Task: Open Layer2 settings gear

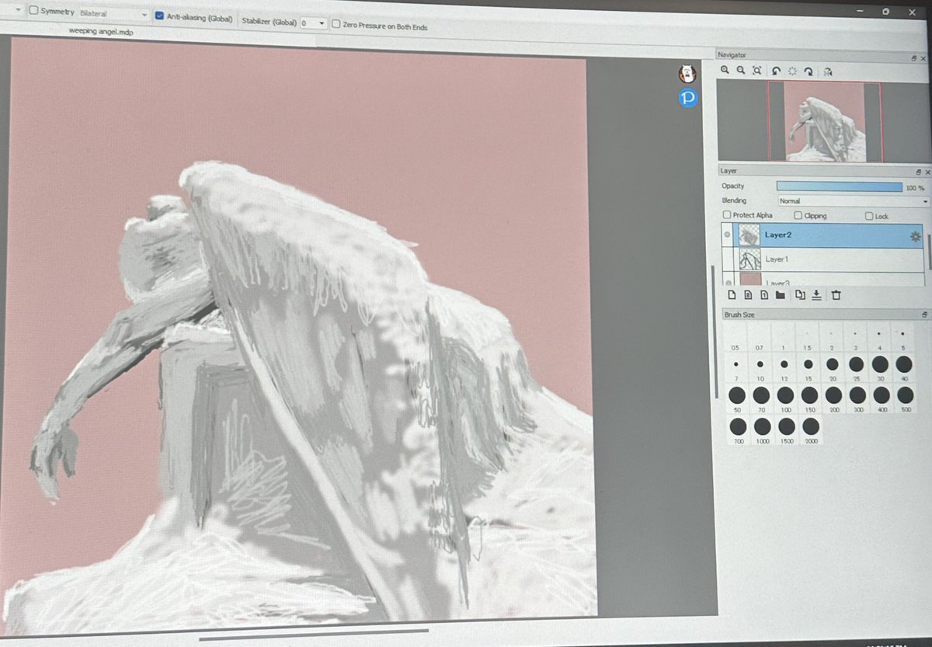Action: pyautogui.click(x=915, y=236)
